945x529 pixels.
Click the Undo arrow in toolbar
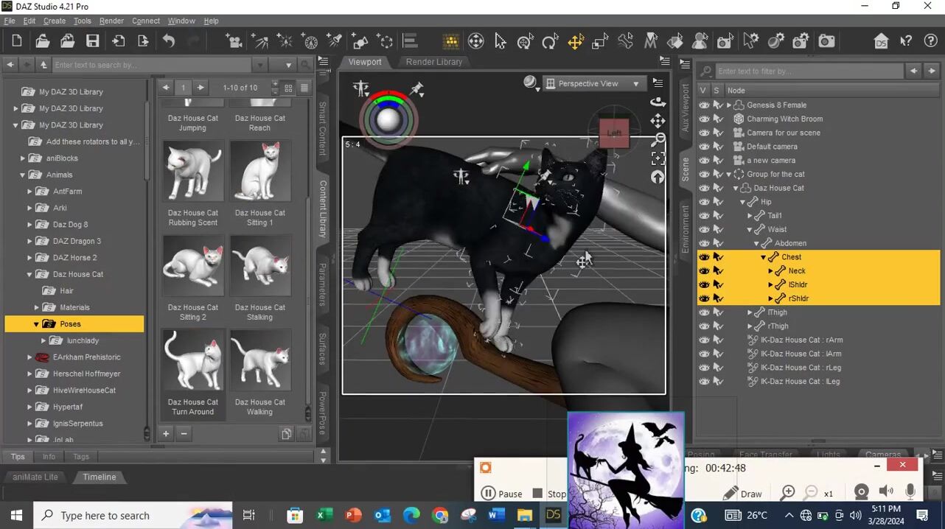(169, 41)
